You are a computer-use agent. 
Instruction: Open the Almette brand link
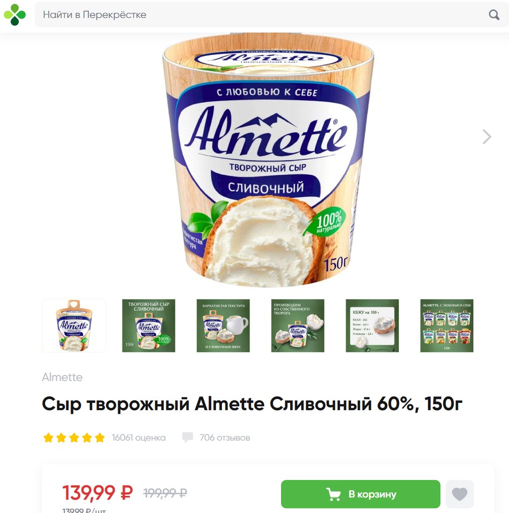tap(62, 377)
